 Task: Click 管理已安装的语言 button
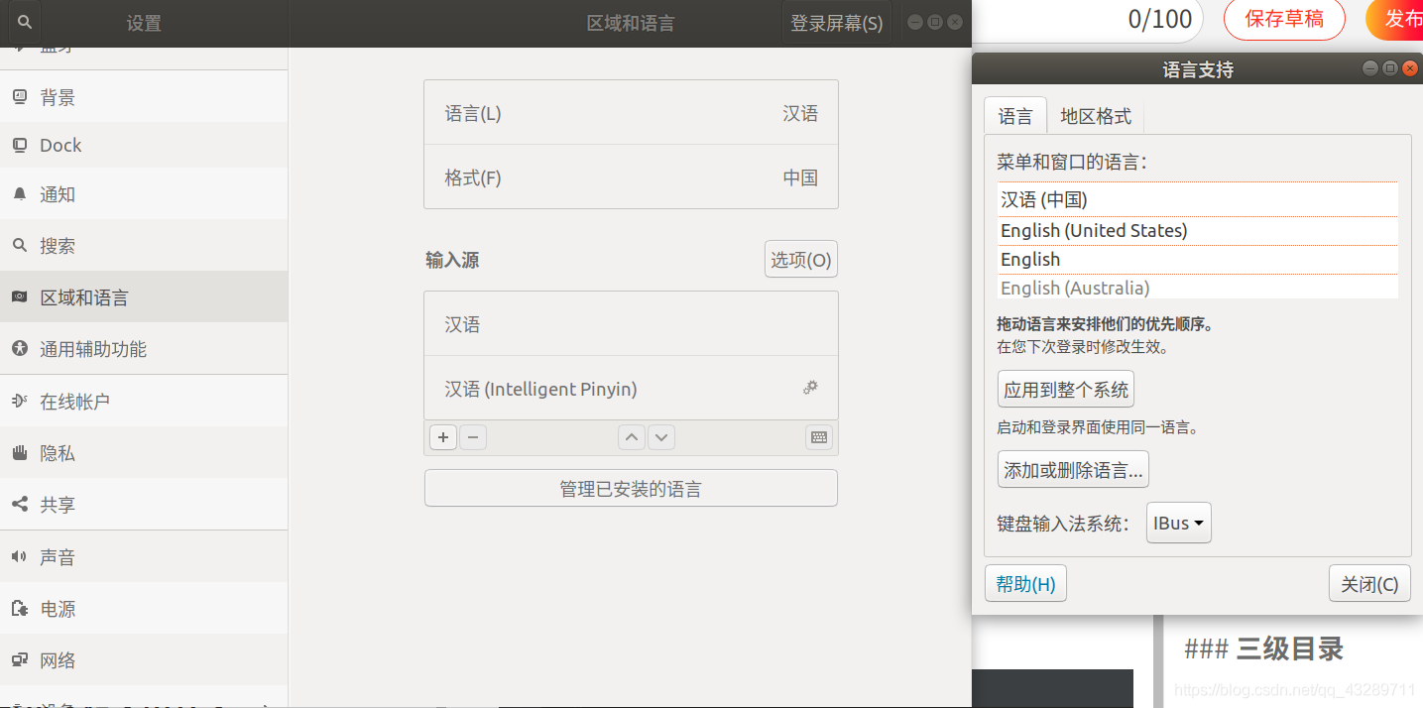(x=631, y=487)
